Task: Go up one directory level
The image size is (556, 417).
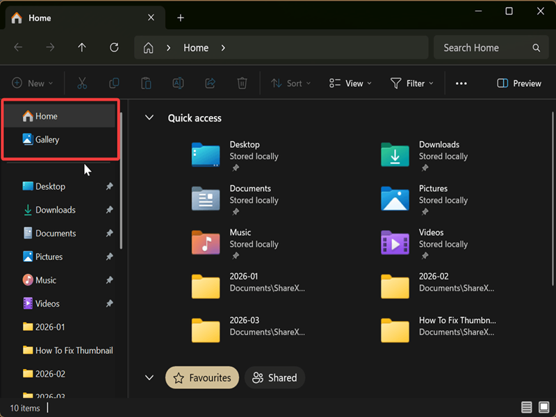Action: pos(82,48)
